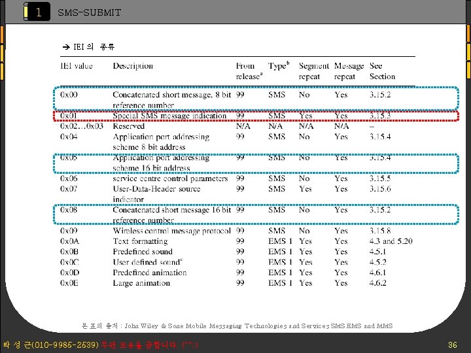Select the Segment repeat Yes in the 0x01 row
Viewport: 471px width, 353px height.
point(305,116)
